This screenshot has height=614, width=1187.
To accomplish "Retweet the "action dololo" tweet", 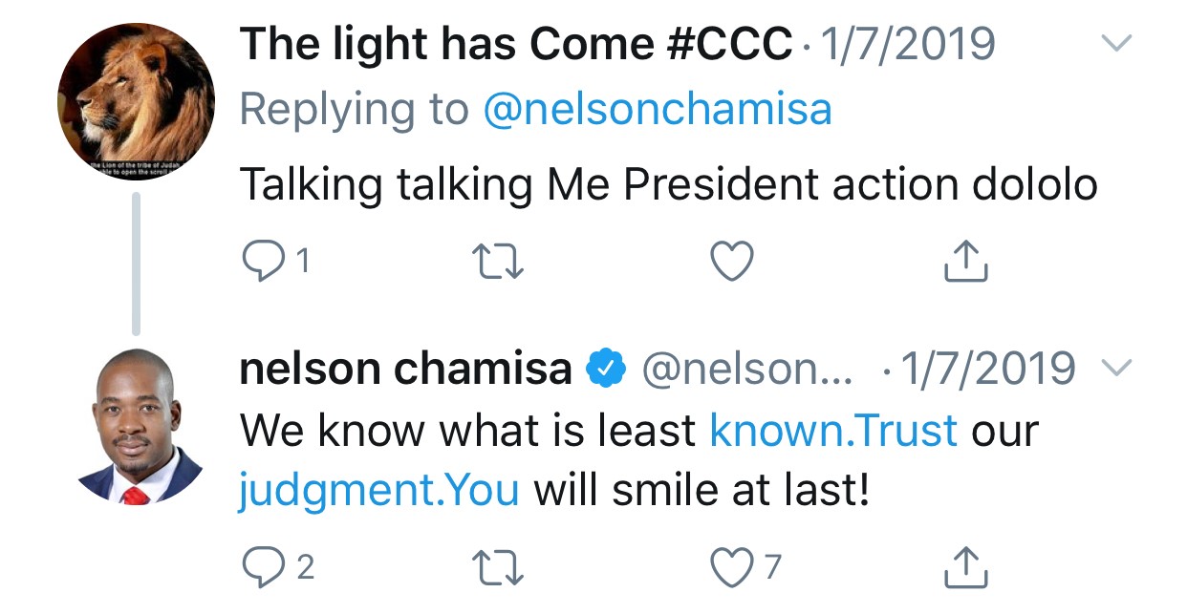I will (498, 261).
